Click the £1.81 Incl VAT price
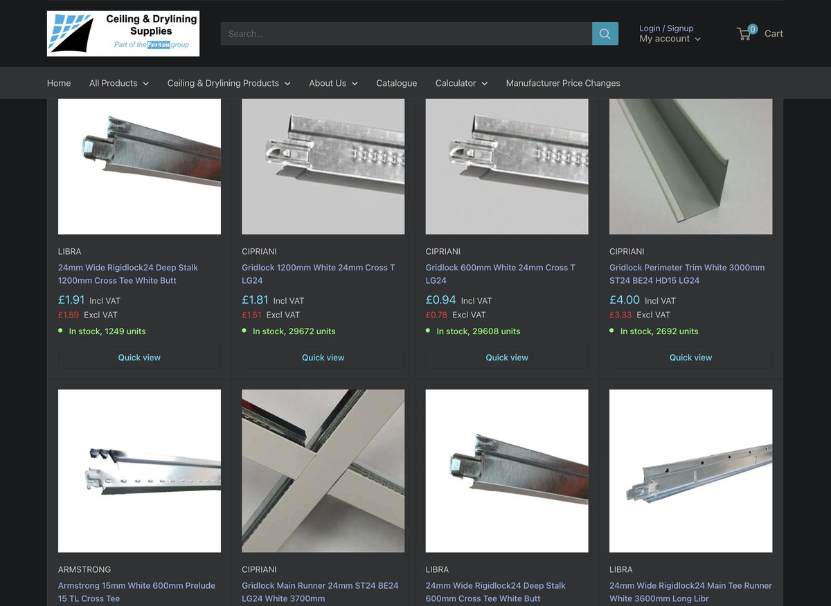Image resolution: width=831 pixels, height=606 pixels. tap(273, 300)
